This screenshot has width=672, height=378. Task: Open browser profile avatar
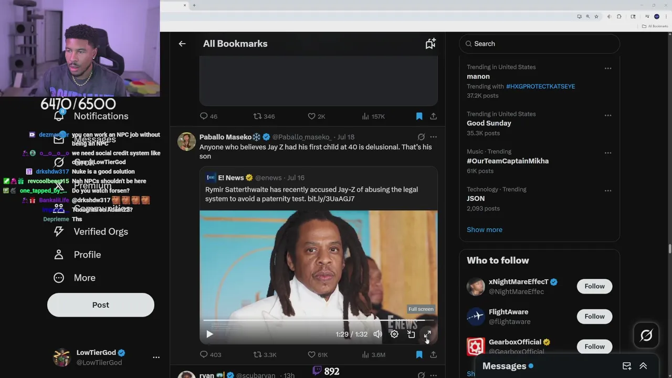656,17
